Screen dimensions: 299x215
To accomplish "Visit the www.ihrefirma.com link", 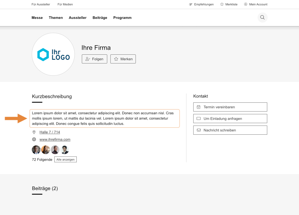I will pos(55,139).
